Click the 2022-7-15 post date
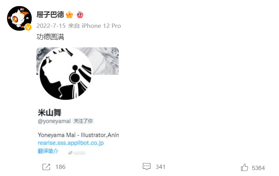This screenshot has width=279, height=176. click(x=51, y=26)
